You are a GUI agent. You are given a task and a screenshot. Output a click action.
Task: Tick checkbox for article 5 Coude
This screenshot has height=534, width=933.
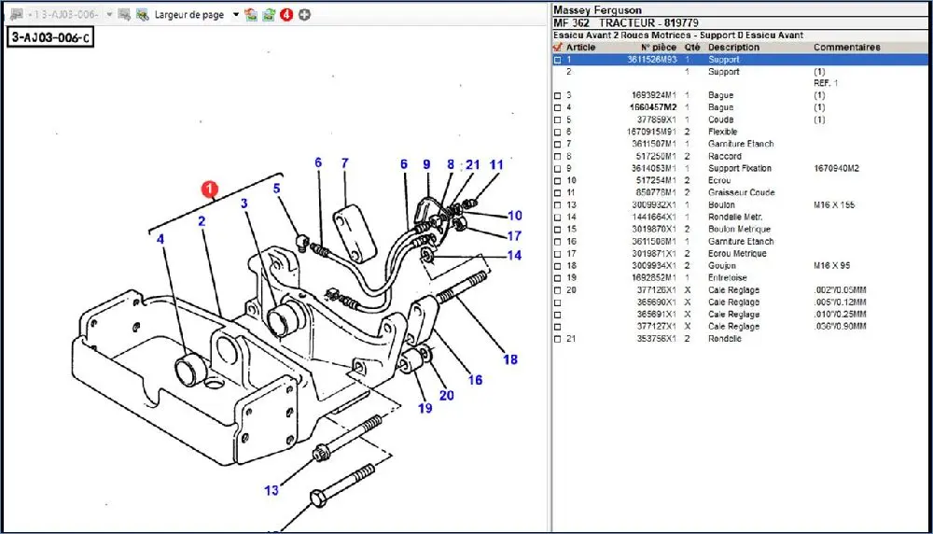point(558,119)
